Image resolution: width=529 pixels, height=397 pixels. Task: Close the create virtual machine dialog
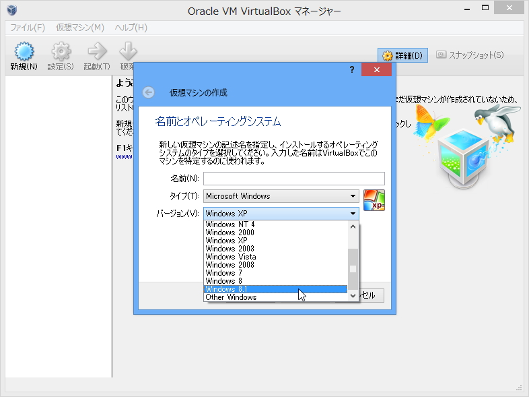(x=376, y=69)
